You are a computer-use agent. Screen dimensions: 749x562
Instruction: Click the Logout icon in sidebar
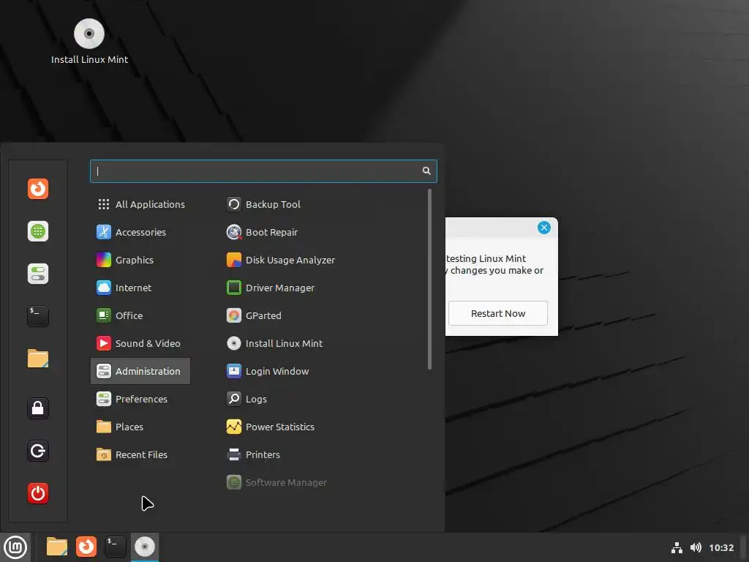(38, 451)
